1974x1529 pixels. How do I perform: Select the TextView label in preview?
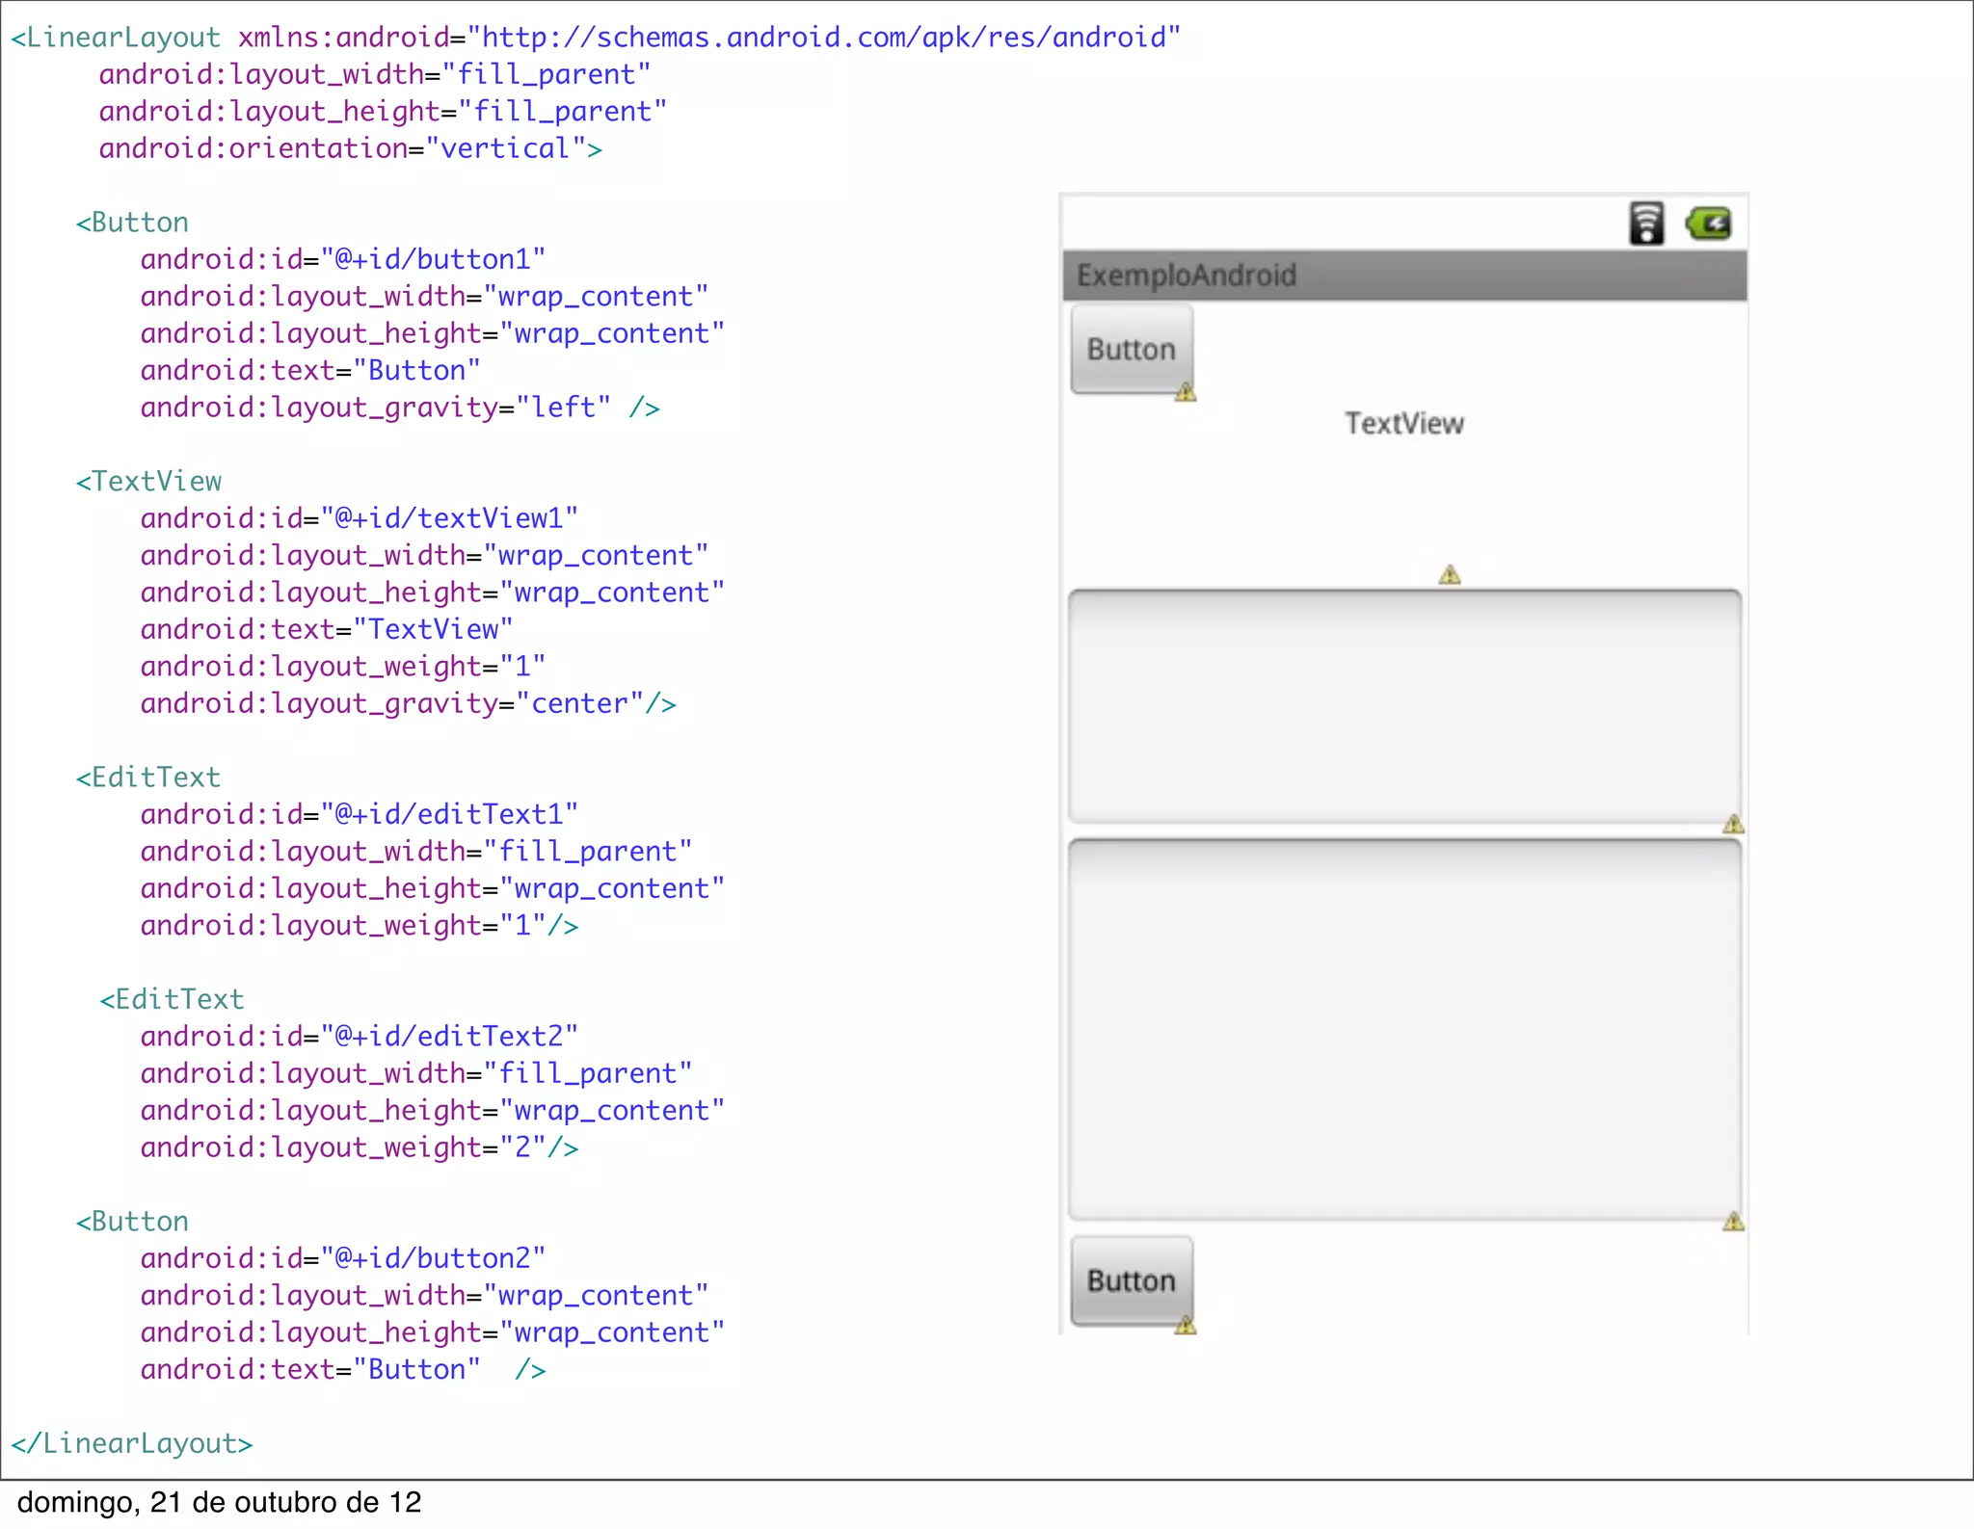click(x=1404, y=423)
